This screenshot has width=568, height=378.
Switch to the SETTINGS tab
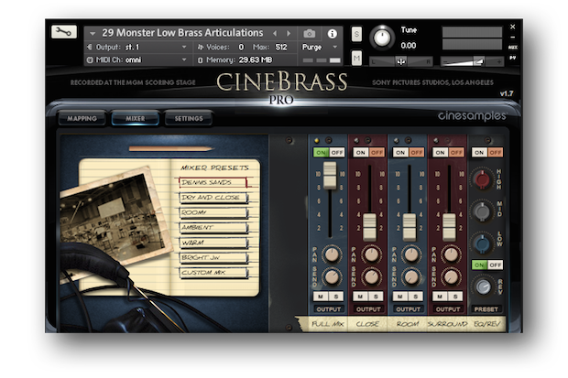(x=189, y=118)
